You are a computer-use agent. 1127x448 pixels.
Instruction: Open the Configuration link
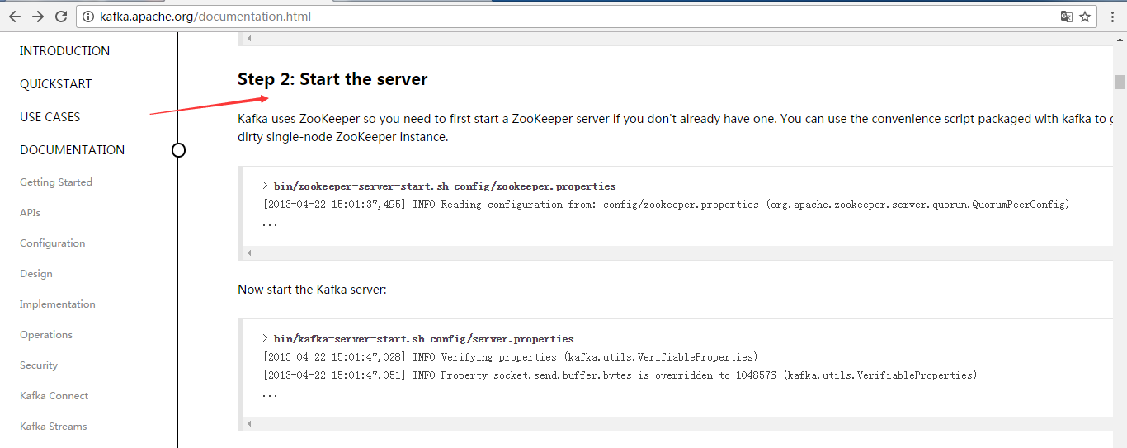[x=53, y=243]
